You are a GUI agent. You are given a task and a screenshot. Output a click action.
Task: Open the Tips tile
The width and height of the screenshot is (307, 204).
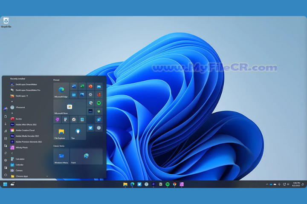[x=78, y=132]
